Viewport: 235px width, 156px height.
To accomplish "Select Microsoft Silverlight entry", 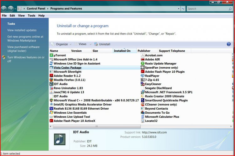I will click(67, 72).
